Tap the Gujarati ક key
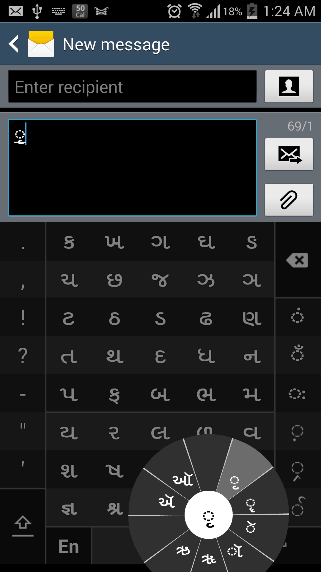The image size is (321, 572). pos(69,242)
